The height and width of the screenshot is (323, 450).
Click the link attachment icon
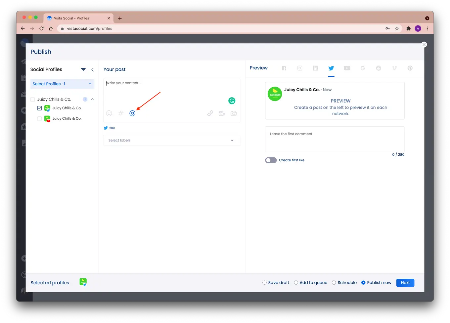pyautogui.click(x=210, y=113)
